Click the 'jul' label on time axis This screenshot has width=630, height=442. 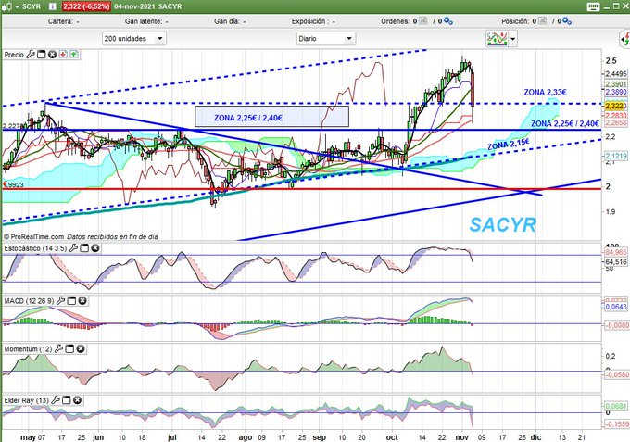(x=172, y=437)
